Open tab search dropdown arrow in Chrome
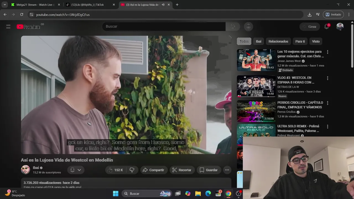 [5, 5]
